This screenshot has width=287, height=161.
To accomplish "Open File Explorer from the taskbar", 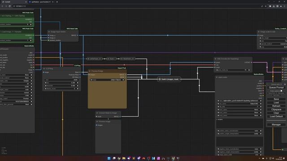I will coord(124,158).
